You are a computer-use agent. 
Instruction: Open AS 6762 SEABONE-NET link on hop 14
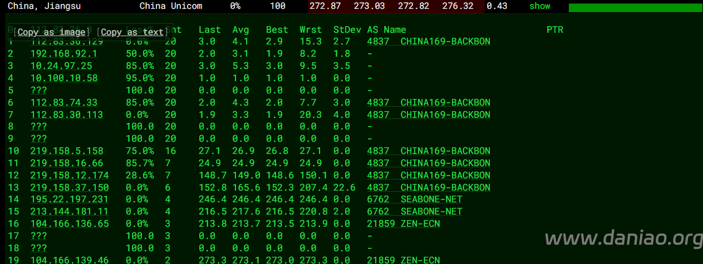coord(415,200)
